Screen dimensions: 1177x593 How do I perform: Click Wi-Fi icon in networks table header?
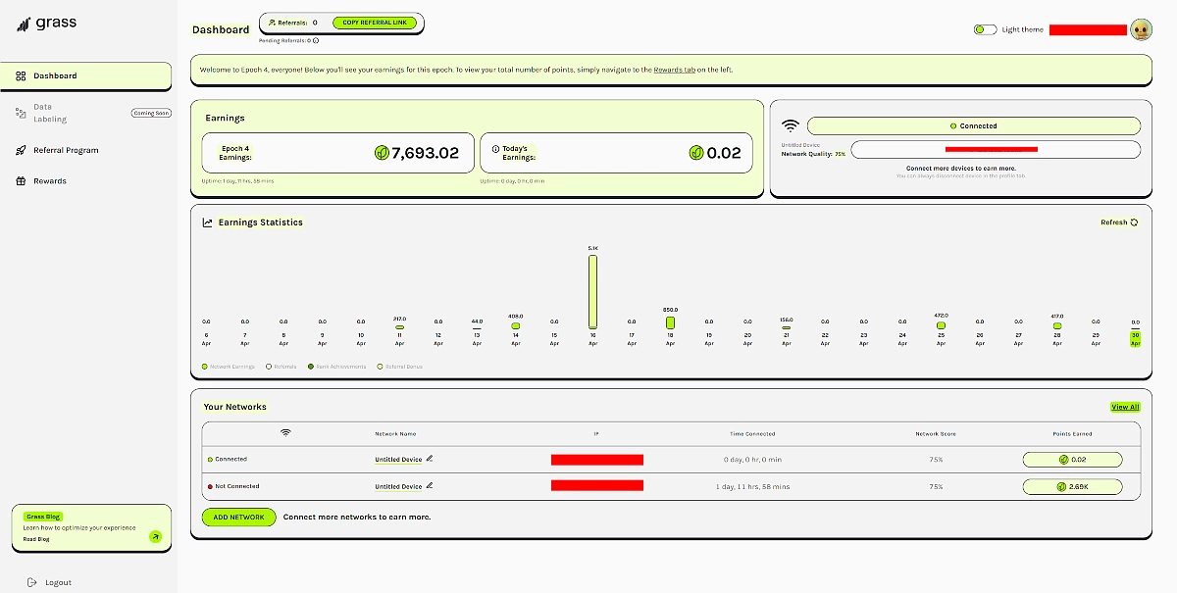click(x=285, y=432)
